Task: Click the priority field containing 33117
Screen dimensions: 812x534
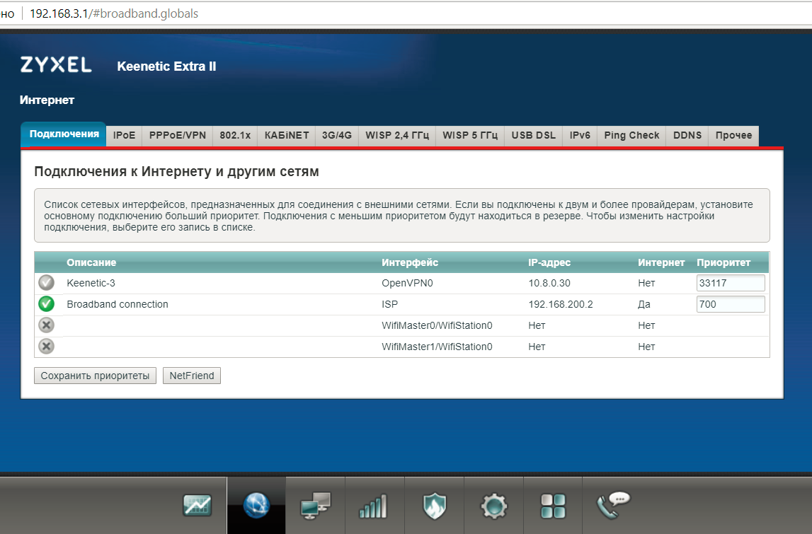Action: [731, 283]
